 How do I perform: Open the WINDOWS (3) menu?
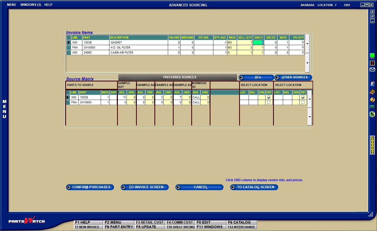click(31, 5)
